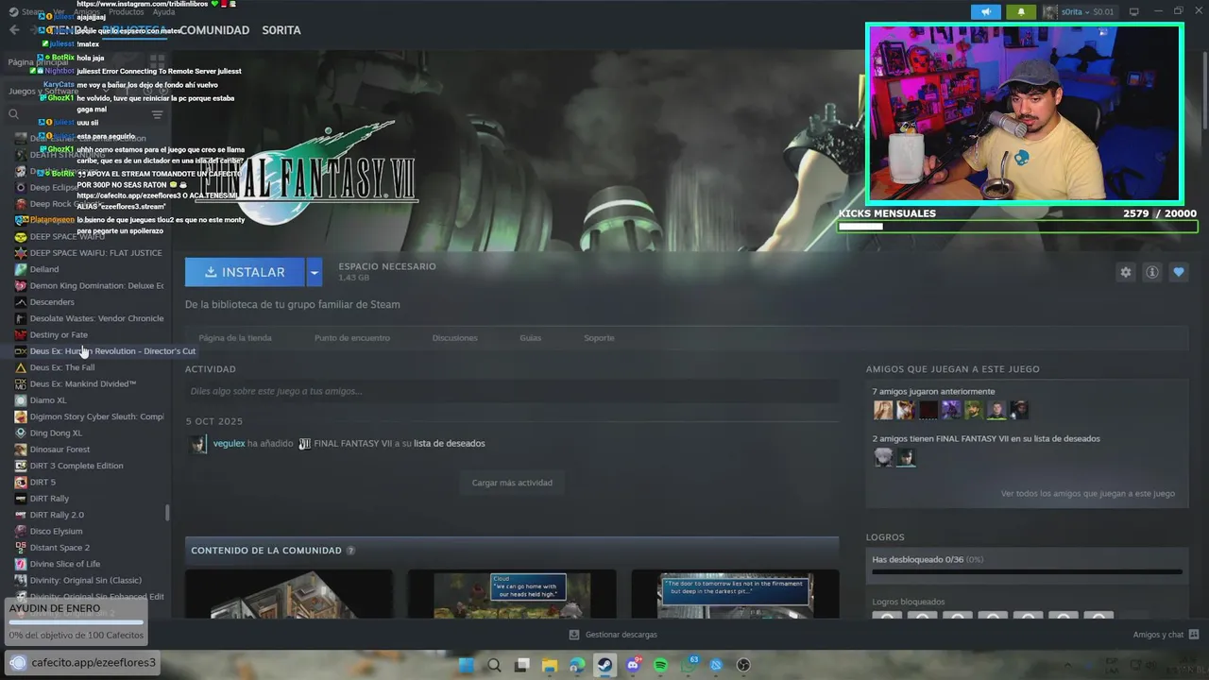Open the green notifications bell

click(1020, 12)
